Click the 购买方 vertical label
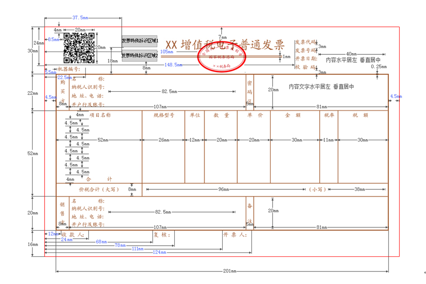This screenshot has height=284, width=426. 63,91
